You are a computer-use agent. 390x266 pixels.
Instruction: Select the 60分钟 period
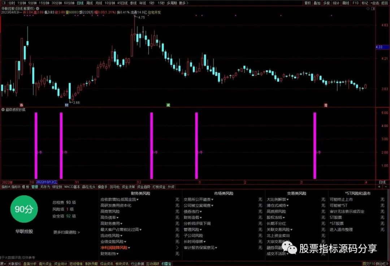pyautogui.click(x=69, y=3)
